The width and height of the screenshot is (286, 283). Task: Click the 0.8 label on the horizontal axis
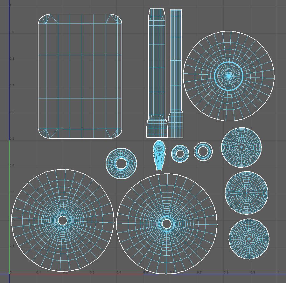point(226,272)
